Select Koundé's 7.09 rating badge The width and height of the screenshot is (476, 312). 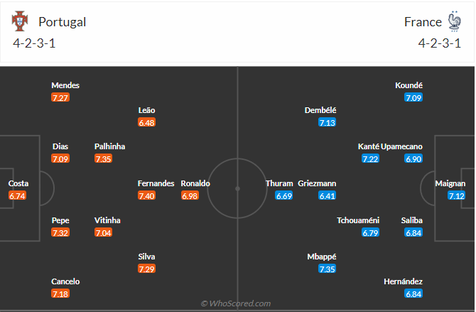pyautogui.click(x=413, y=97)
